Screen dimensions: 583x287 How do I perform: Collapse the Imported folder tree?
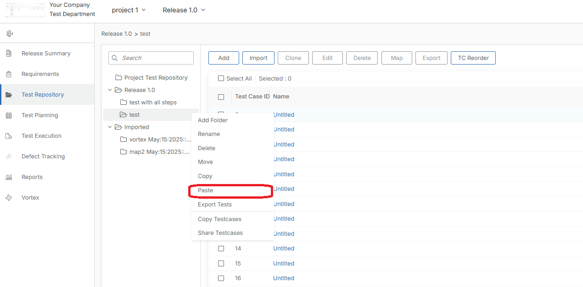110,127
